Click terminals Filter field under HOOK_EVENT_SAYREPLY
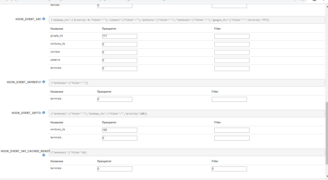 click(x=229, y=99)
